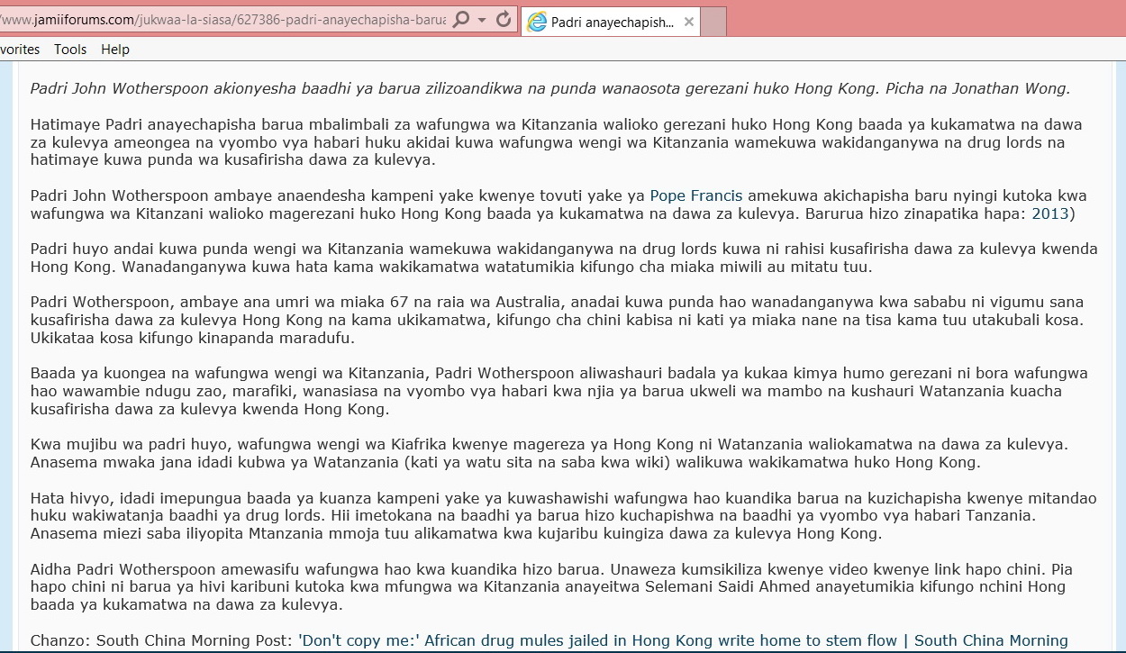Refresh the page with the reload icon

[504, 20]
